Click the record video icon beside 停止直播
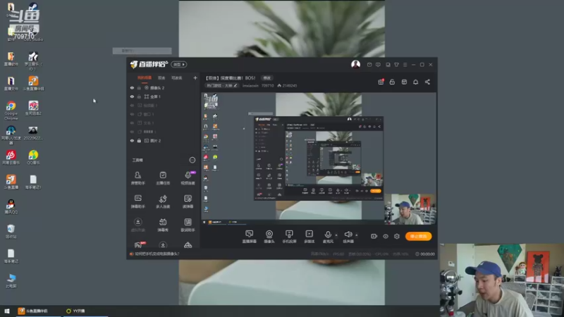Viewport: 564px width, 317px height. point(374,236)
